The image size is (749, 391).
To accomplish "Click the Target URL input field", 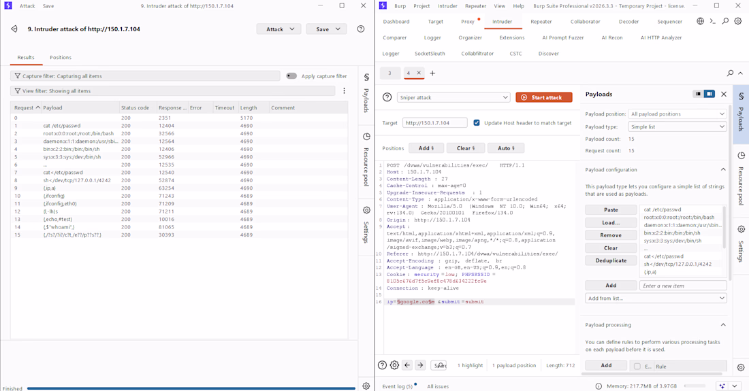I will coord(434,122).
